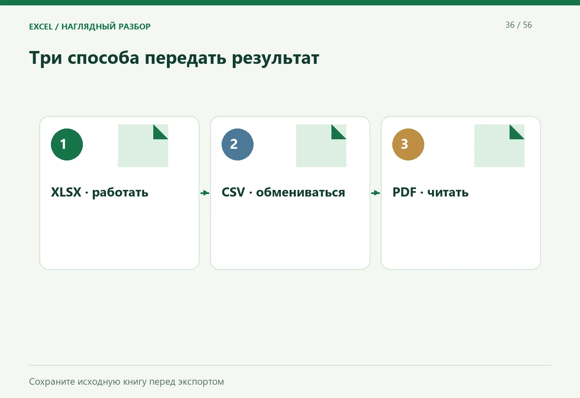Click the slide counter "36 / 56"
Screen dimensions: 580x398
[519, 25]
